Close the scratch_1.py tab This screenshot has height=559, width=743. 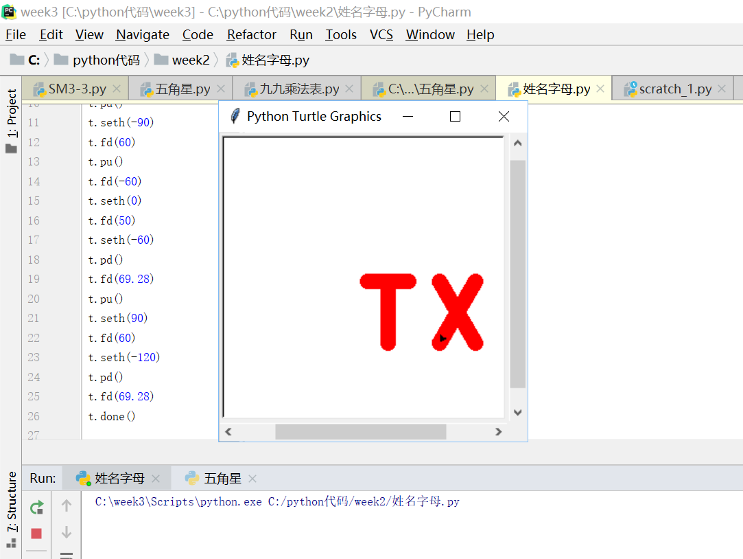click(722, 89)
